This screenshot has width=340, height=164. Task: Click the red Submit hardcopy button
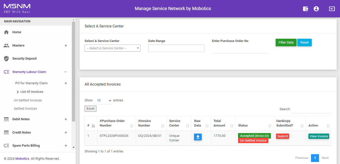(282, 136)
